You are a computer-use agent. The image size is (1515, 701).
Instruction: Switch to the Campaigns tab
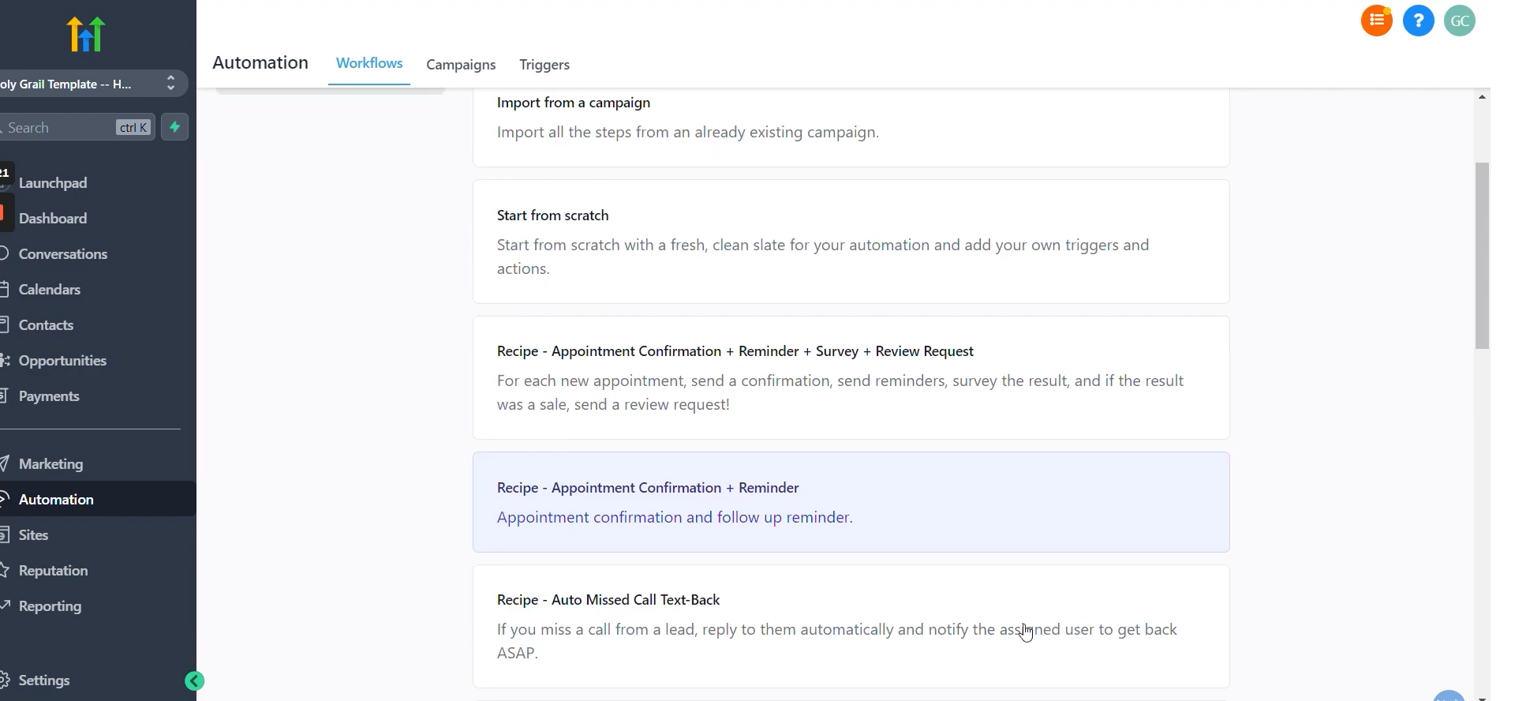click(461, 65)
